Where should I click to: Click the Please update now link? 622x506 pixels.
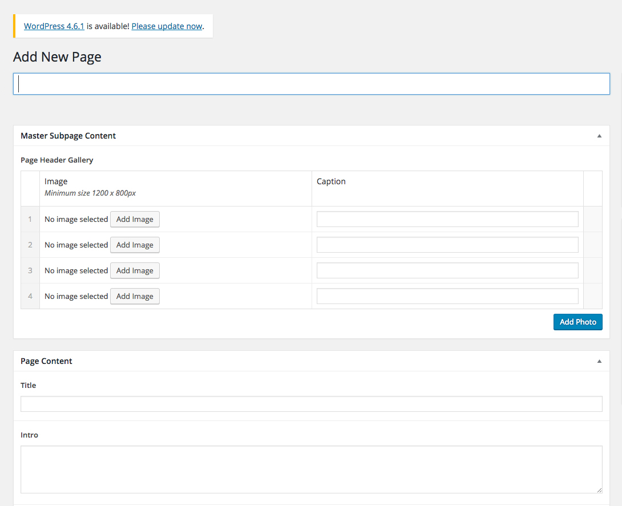[x=167, y=26]
